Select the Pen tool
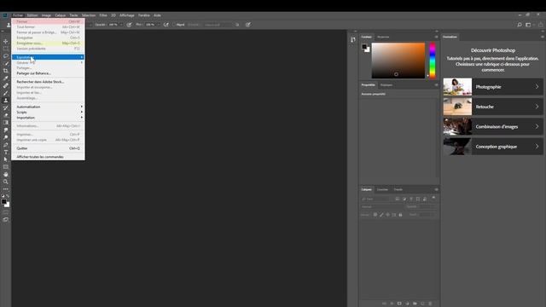Screen dimensions: 546x307 [x=6, y=145]
